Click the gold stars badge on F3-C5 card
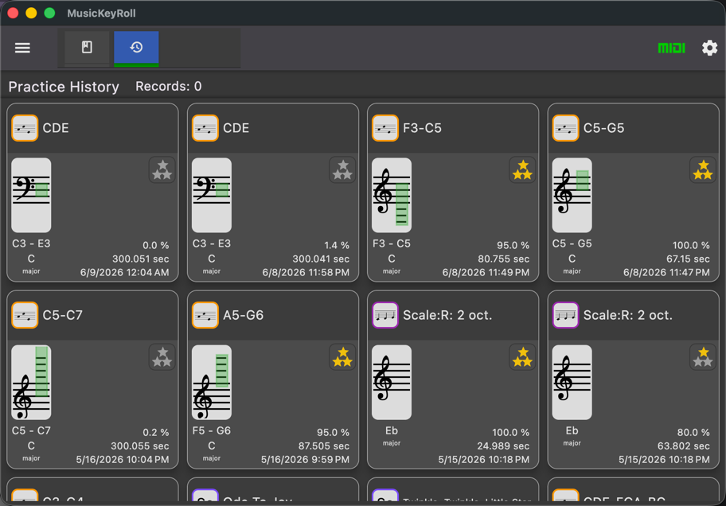 coord(522,170)
